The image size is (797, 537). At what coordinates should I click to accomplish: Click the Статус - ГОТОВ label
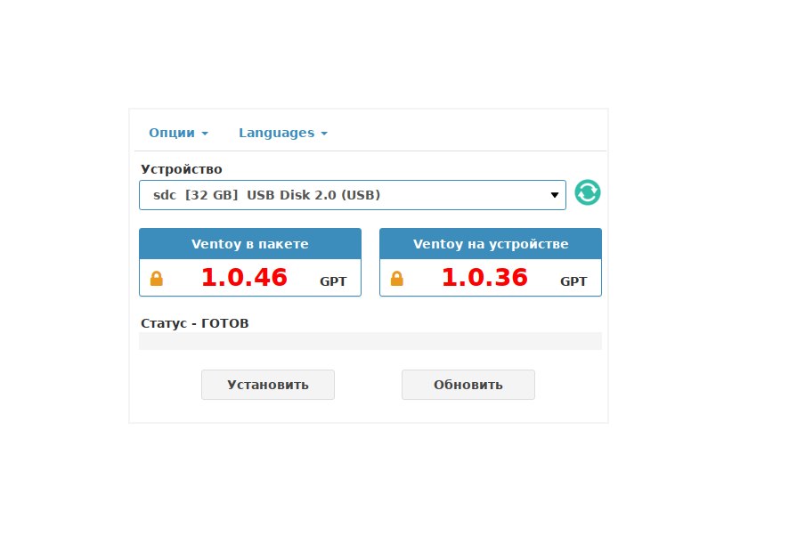pos(195,323)
